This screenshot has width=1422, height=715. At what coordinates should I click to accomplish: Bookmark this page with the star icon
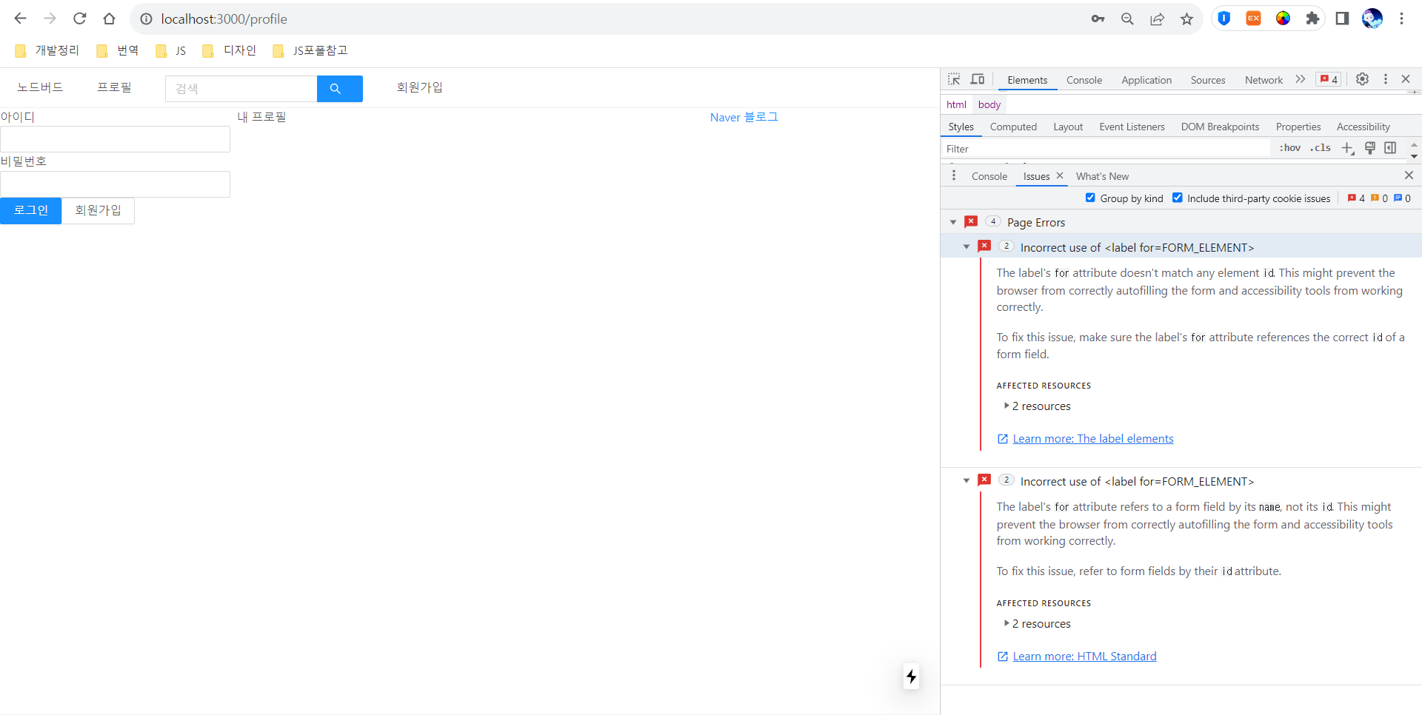coord(1186,19)
